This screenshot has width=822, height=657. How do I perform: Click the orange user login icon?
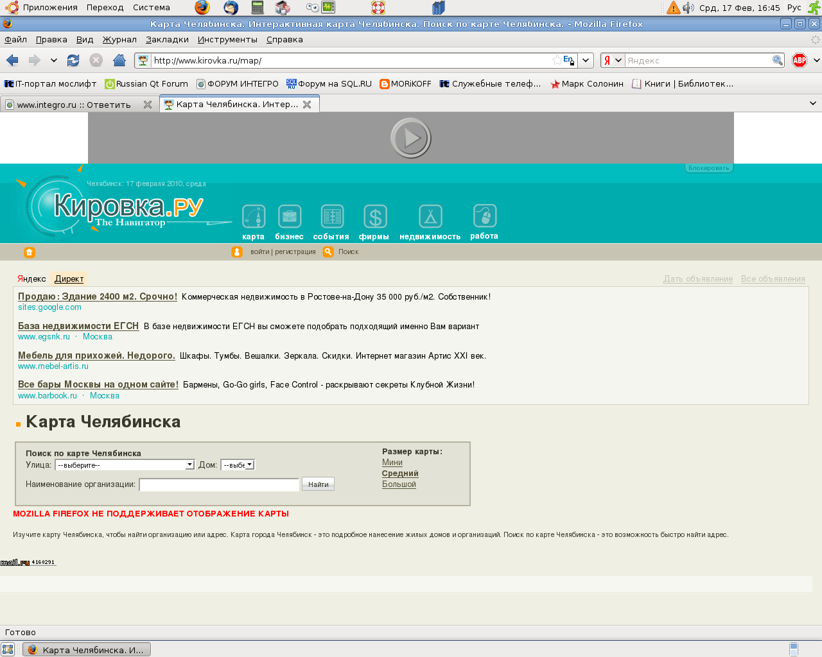[237, 252]
